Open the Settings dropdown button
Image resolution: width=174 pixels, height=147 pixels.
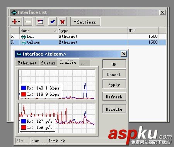point(85,22)
